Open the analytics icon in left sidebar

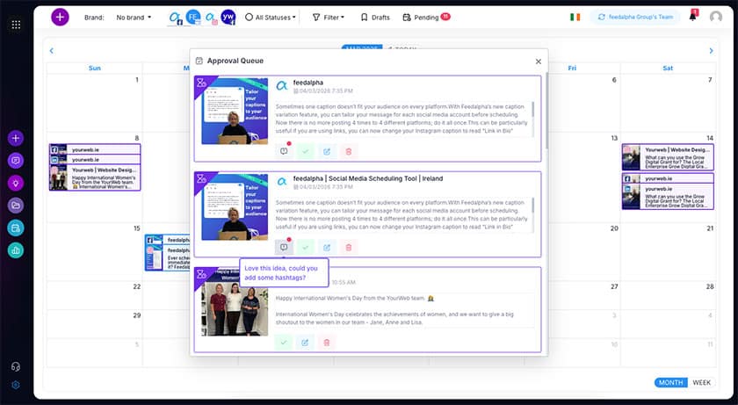(16, 250)
